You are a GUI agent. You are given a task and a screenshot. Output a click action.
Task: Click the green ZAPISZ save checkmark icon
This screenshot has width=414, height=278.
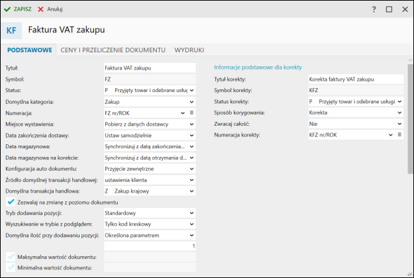click(7, 9)
